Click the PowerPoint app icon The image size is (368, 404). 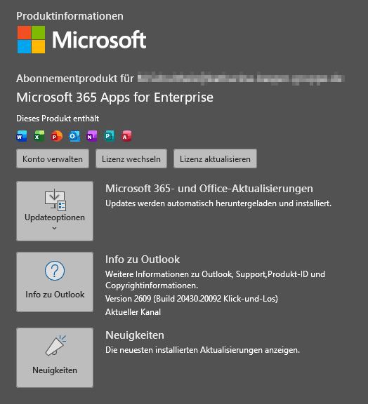57,136
